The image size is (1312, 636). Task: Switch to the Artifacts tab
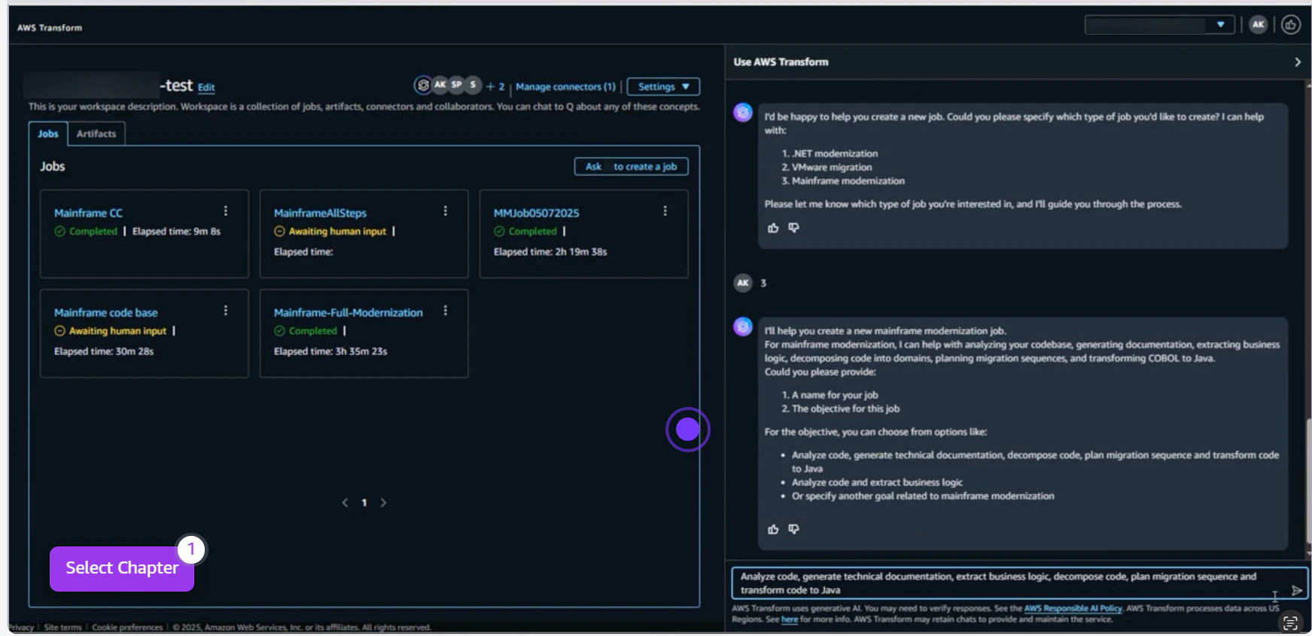(x=96, y=133)
